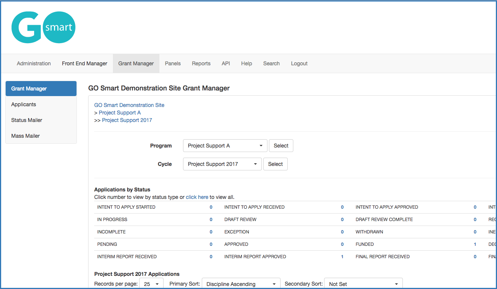
Task: Click the GO Smart Demonstration Site breadcrumb
Action: pos(129,105)
